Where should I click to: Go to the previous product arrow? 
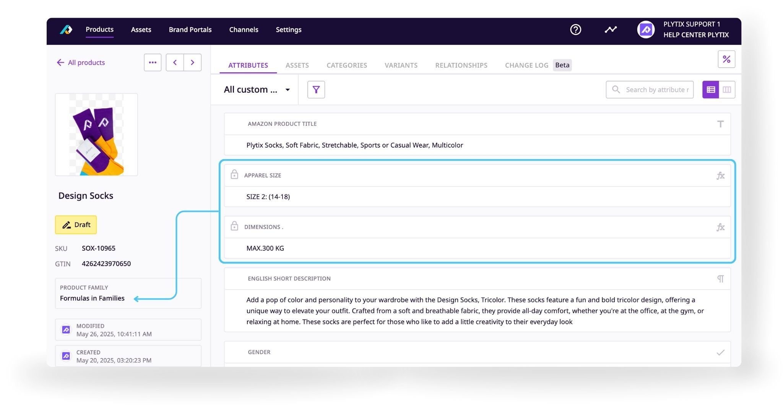[175, 62]
